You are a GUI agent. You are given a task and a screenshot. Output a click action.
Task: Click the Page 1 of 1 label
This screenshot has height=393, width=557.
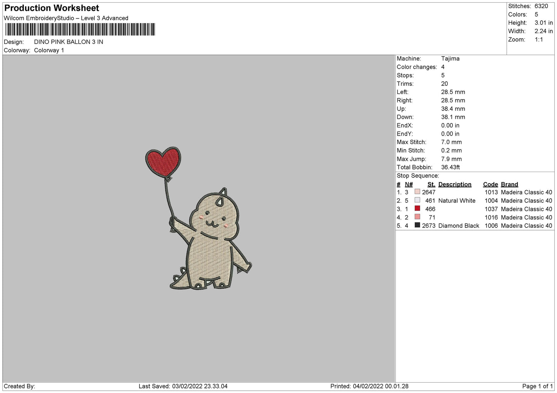click(537, 386)
